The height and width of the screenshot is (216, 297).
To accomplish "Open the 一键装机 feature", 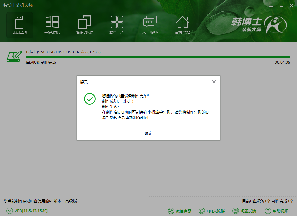I will tap(52, 25).
